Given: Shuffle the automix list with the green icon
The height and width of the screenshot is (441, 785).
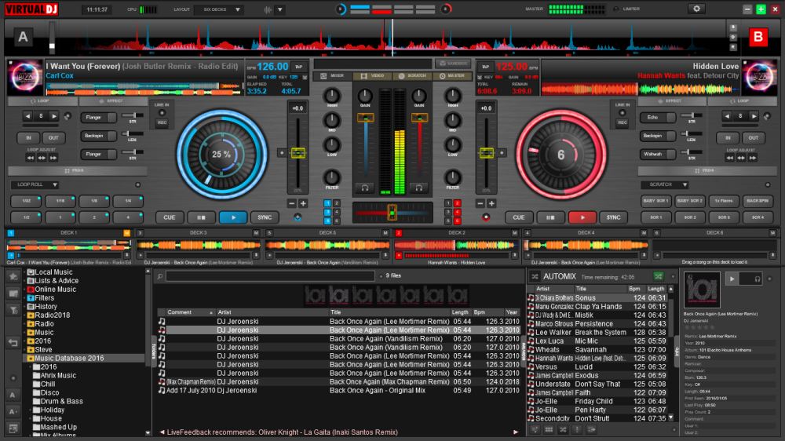Looking at the screenshot, I should coord(658,276).
